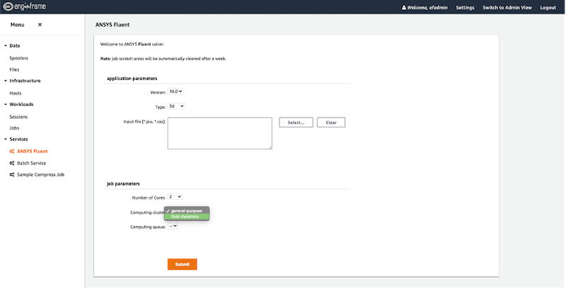Collapse the Workloads section arrow

[x=6, y=104]
